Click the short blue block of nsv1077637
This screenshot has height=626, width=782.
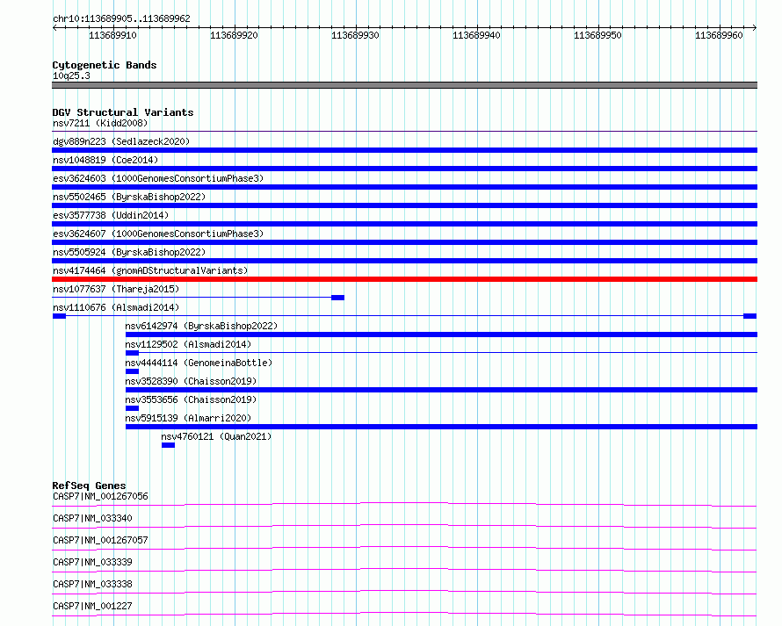click(x=337, y=298)
